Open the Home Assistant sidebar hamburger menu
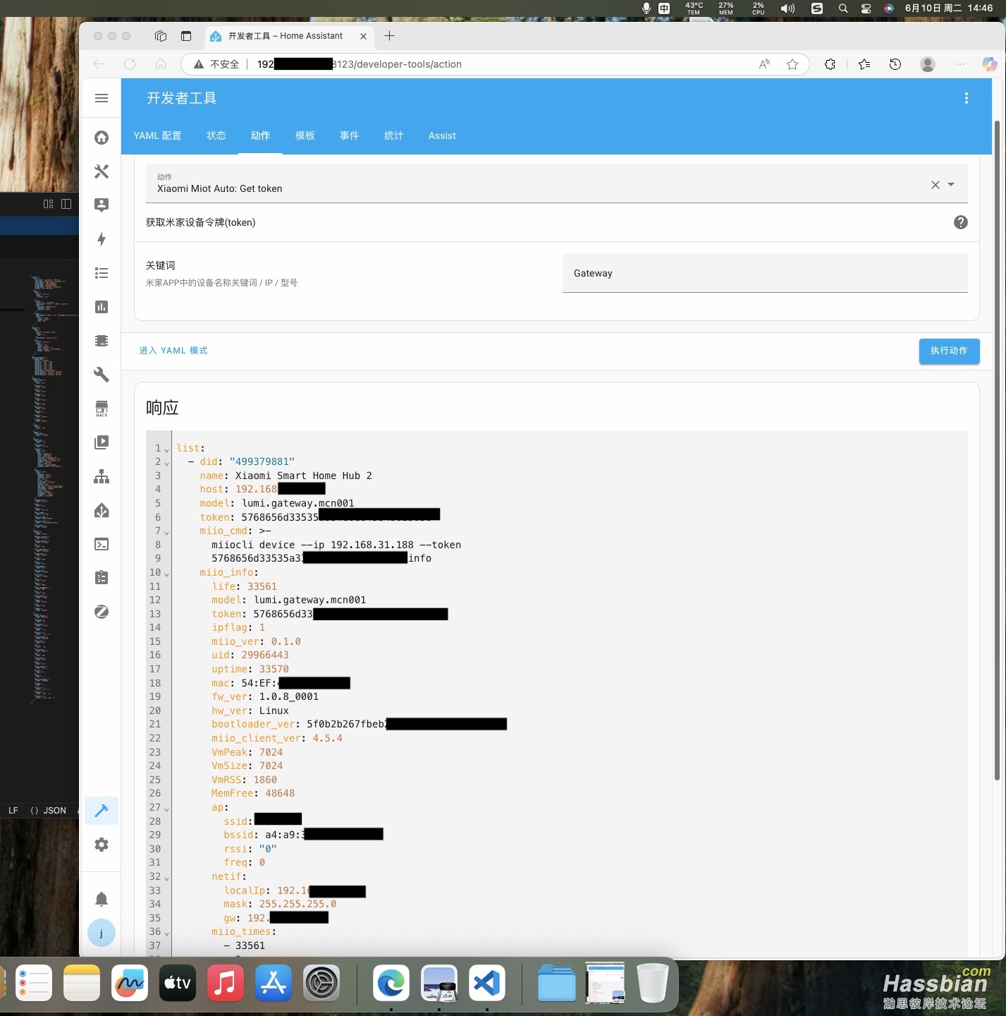This screenshot has height=1016, width=1006. point(102,98)
